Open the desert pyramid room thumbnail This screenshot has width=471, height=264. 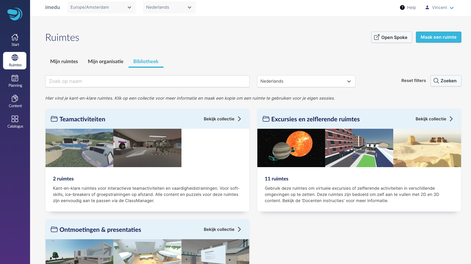427,148
